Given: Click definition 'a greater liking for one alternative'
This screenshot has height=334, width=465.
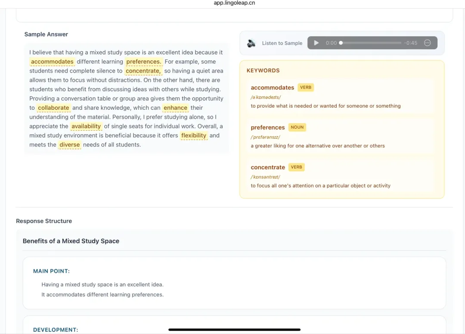Looking at the screenshot, I should (318, 146).
